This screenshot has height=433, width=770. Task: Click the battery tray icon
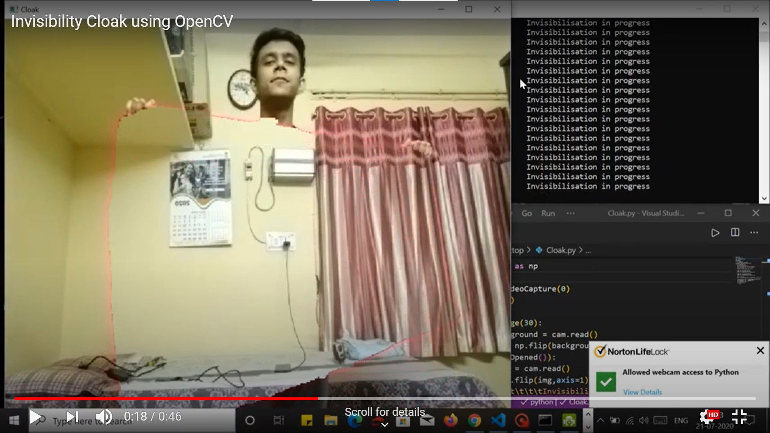pyautogui.click(x=615, y=420)
